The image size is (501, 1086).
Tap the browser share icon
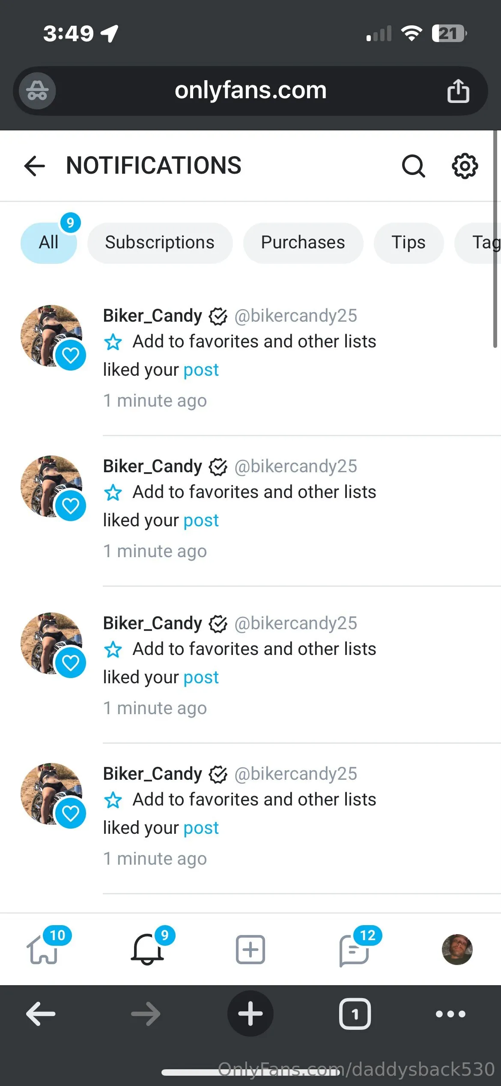(458, 91)
